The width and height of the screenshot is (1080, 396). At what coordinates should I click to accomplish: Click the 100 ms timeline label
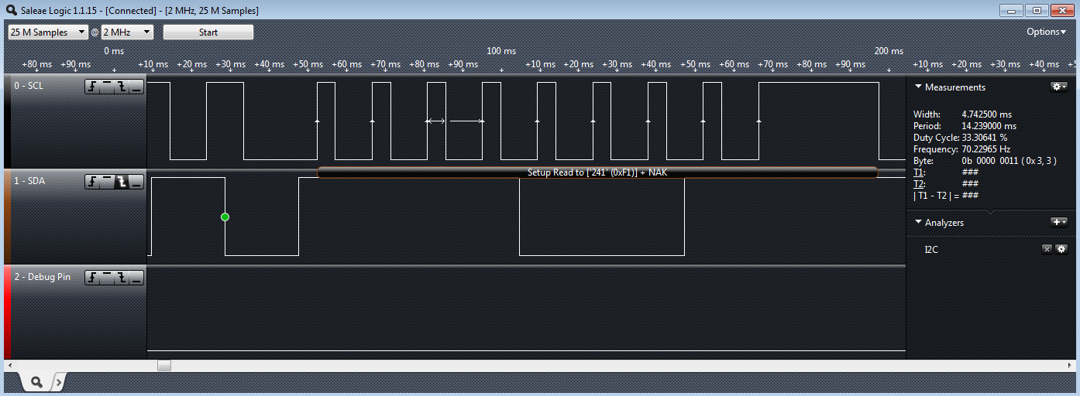pyautogui.click(x=501, y=51)
